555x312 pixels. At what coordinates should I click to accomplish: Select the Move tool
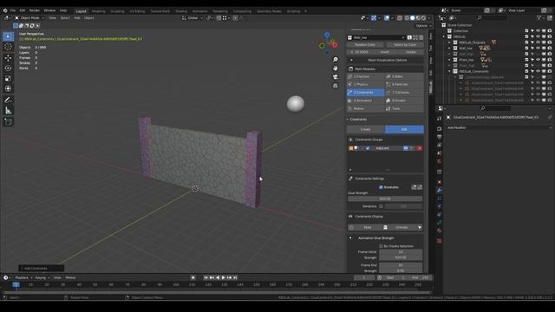click(x=8, y=58)
